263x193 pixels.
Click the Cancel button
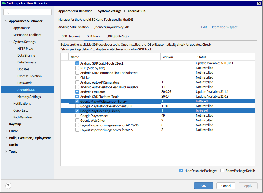(226, 186)
